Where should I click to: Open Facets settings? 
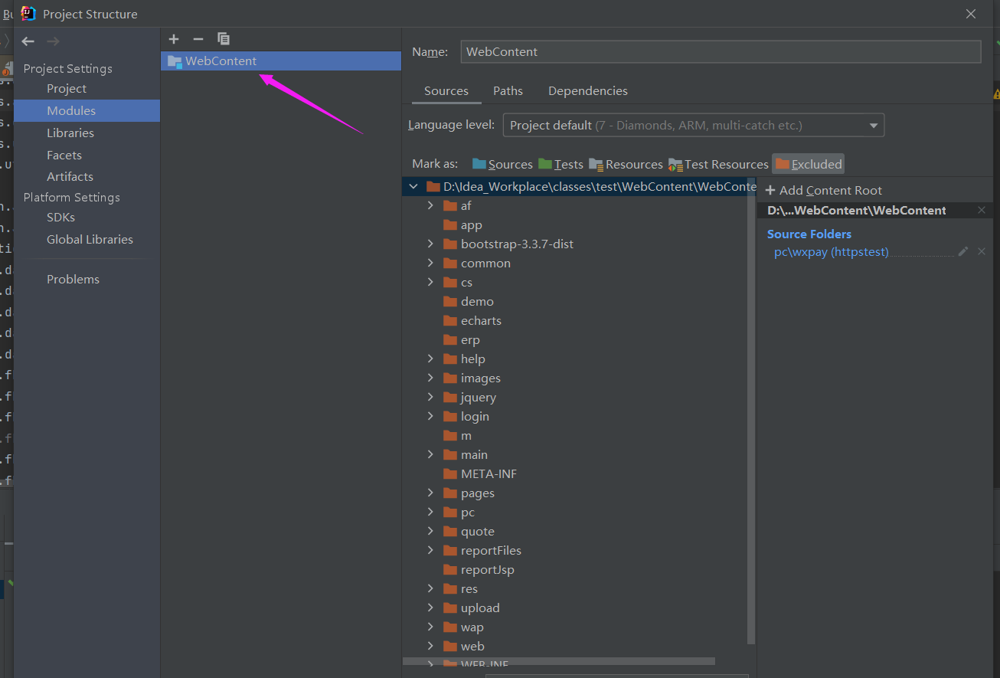point(64,156)
